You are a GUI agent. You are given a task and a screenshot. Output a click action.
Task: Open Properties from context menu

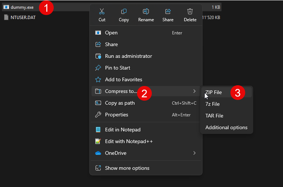[x=117, y=115]
